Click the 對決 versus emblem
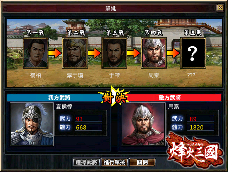The width and height of the screenshot is (228, 172). click(114, 97)
